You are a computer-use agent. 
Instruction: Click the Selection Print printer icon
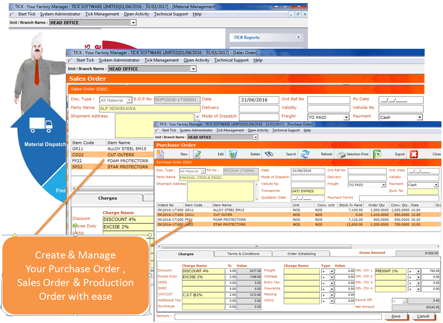[341, 154]
